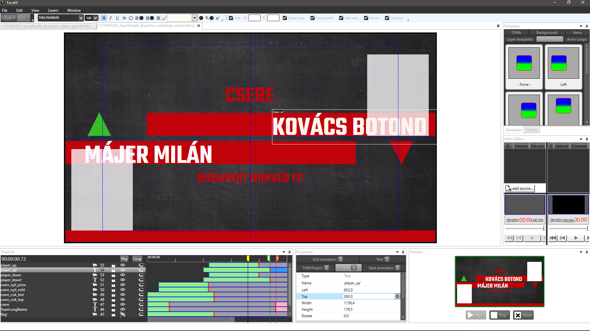Apply strikethrough to the text
Viewport: 590px width, 331px height.
tap(124, 18)
